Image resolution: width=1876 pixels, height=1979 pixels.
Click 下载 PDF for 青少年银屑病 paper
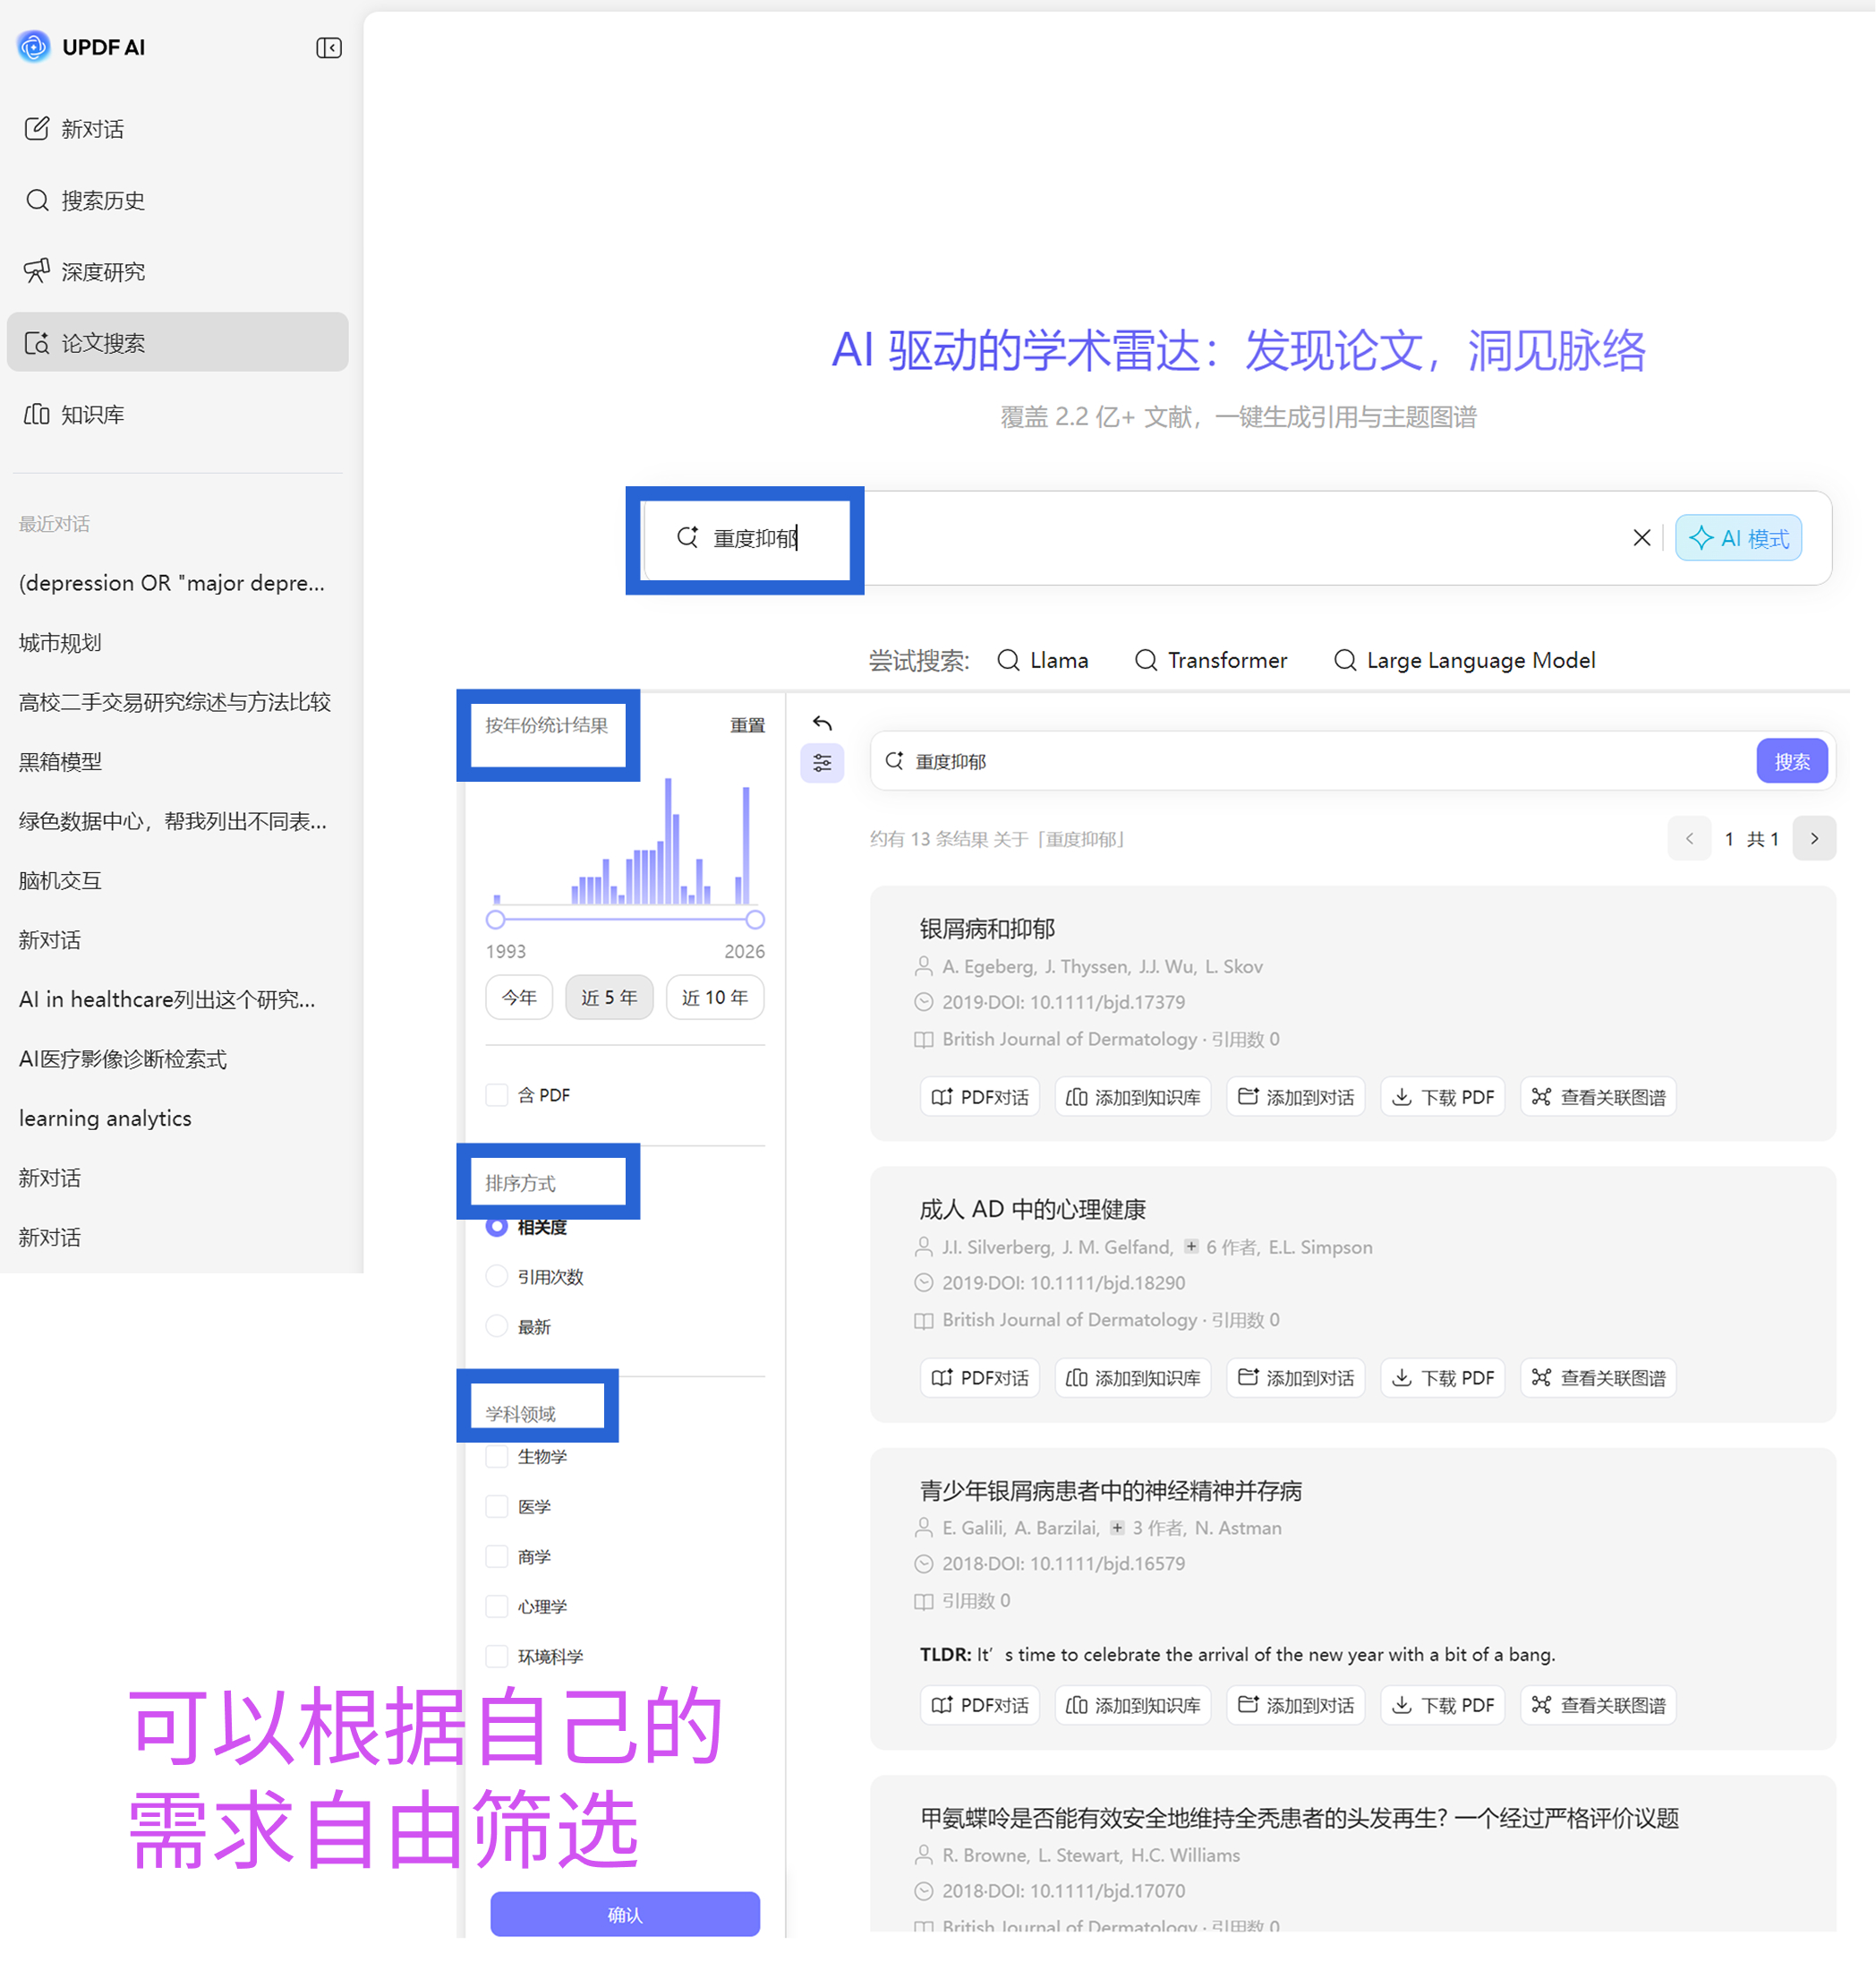pos(1443,1705)
